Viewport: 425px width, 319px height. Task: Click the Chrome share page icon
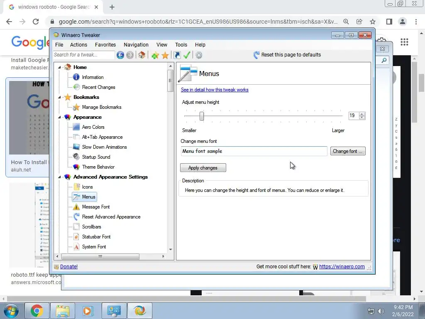pos(359,22)
